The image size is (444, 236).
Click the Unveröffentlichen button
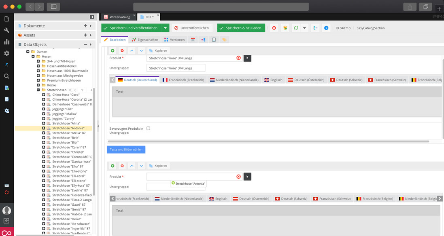pyautogui.click(x=192, y=28)
